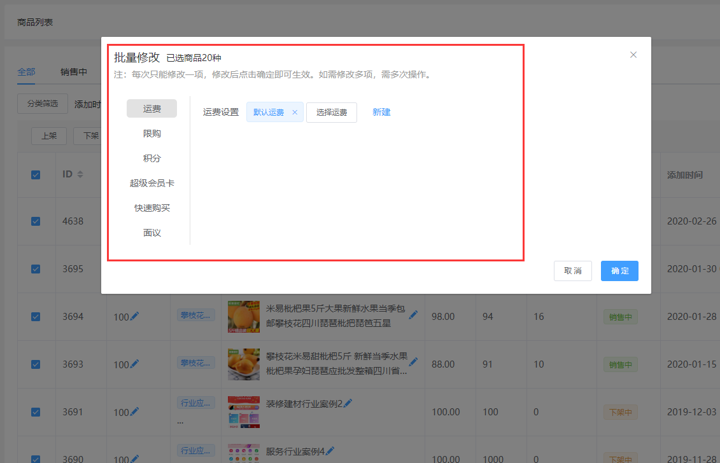The height and width of the screenshot is (463, 720).
Task: Uncheck the row with ID 3694
Action: [x=36, y=317]
